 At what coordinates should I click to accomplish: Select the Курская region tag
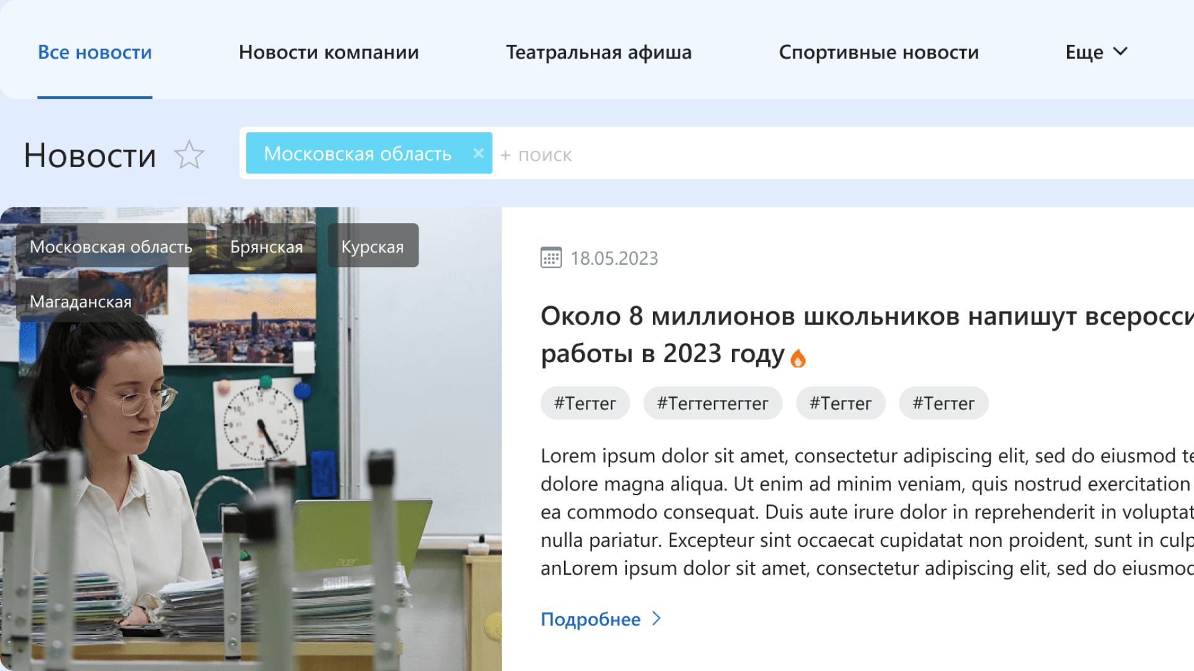tap(373, 247)
